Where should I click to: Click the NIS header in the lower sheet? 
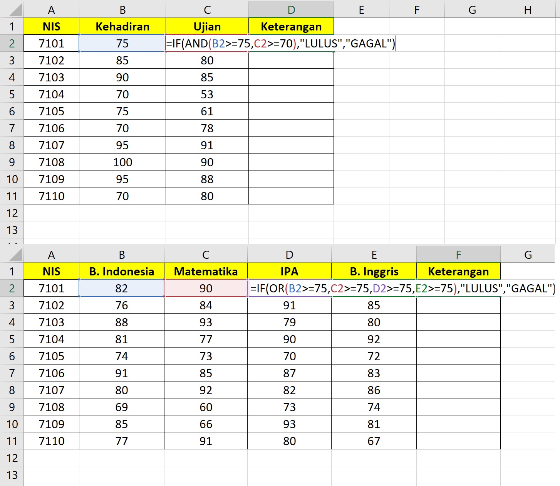pos(52,271)
